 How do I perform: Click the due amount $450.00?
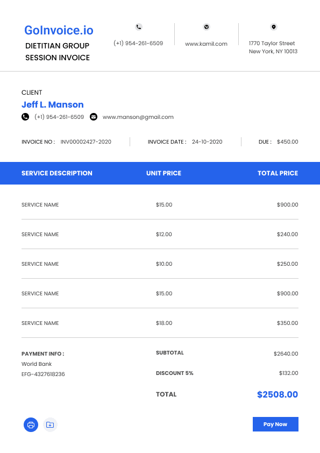click(288, 142)
